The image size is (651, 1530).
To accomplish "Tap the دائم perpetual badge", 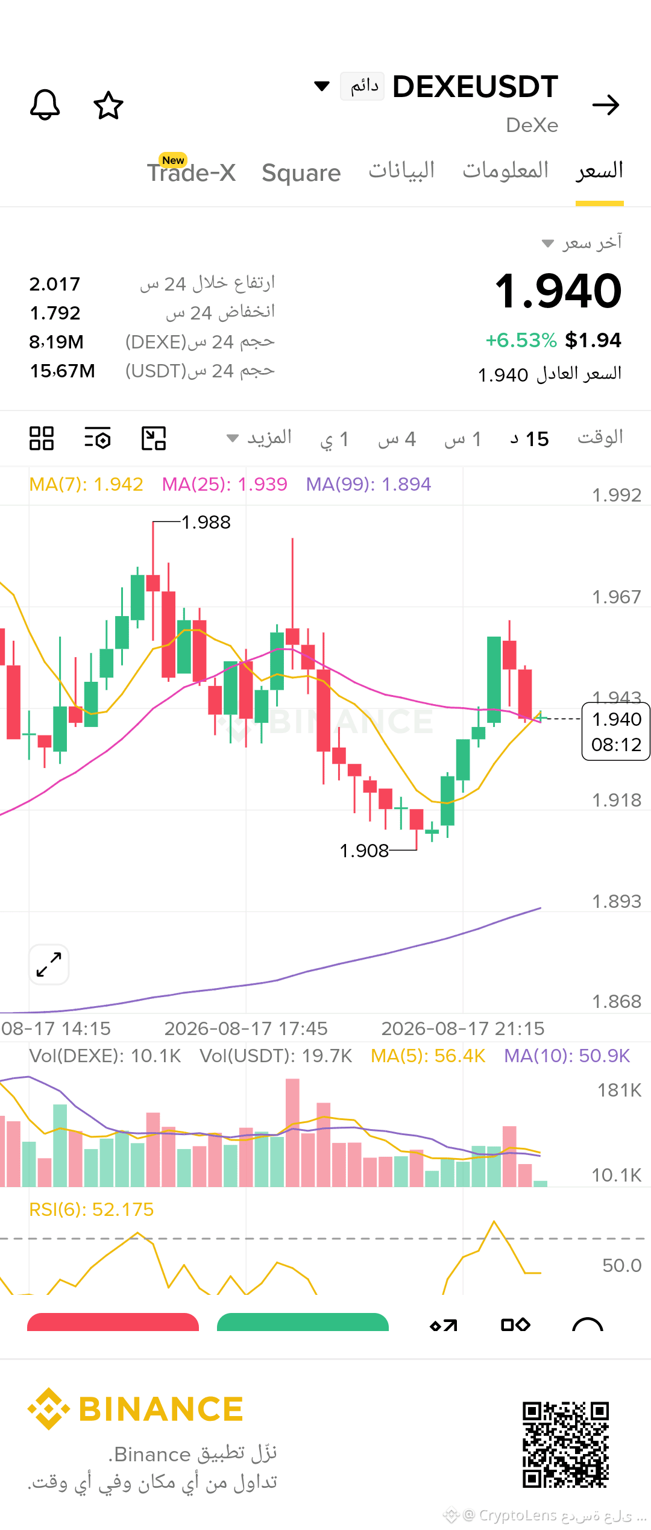I will pos(362,86).
